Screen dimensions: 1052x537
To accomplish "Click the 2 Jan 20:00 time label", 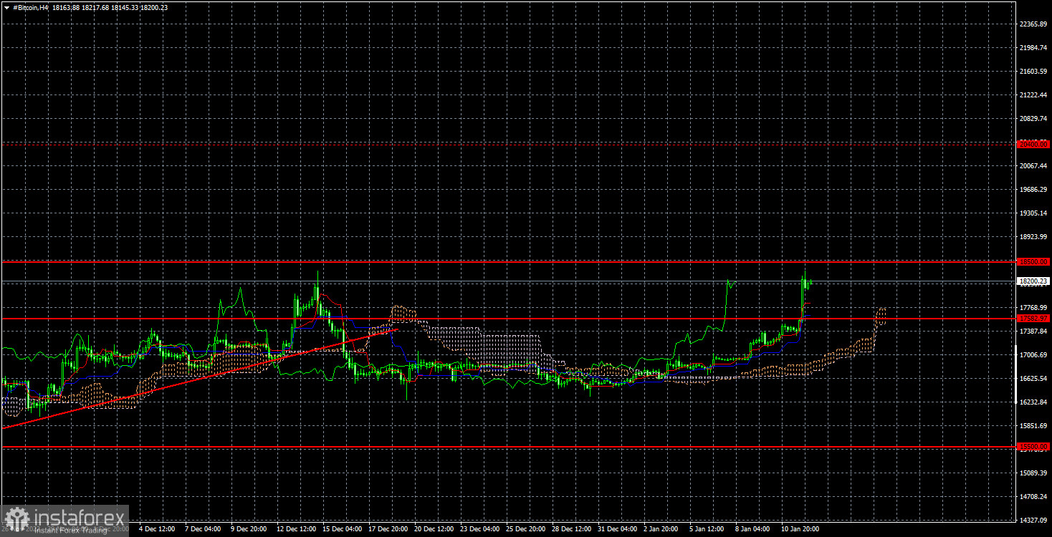I will pyautogui.click(x=661, y=529).
